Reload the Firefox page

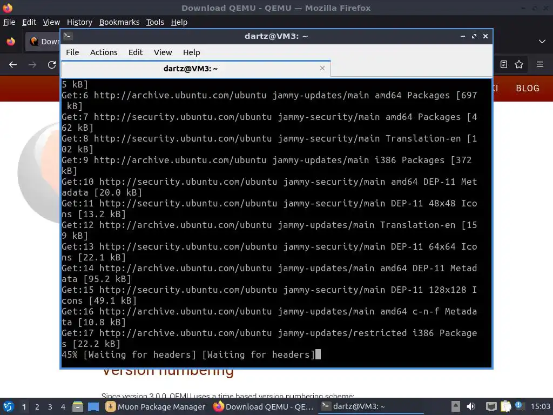(x=52, y=65)
